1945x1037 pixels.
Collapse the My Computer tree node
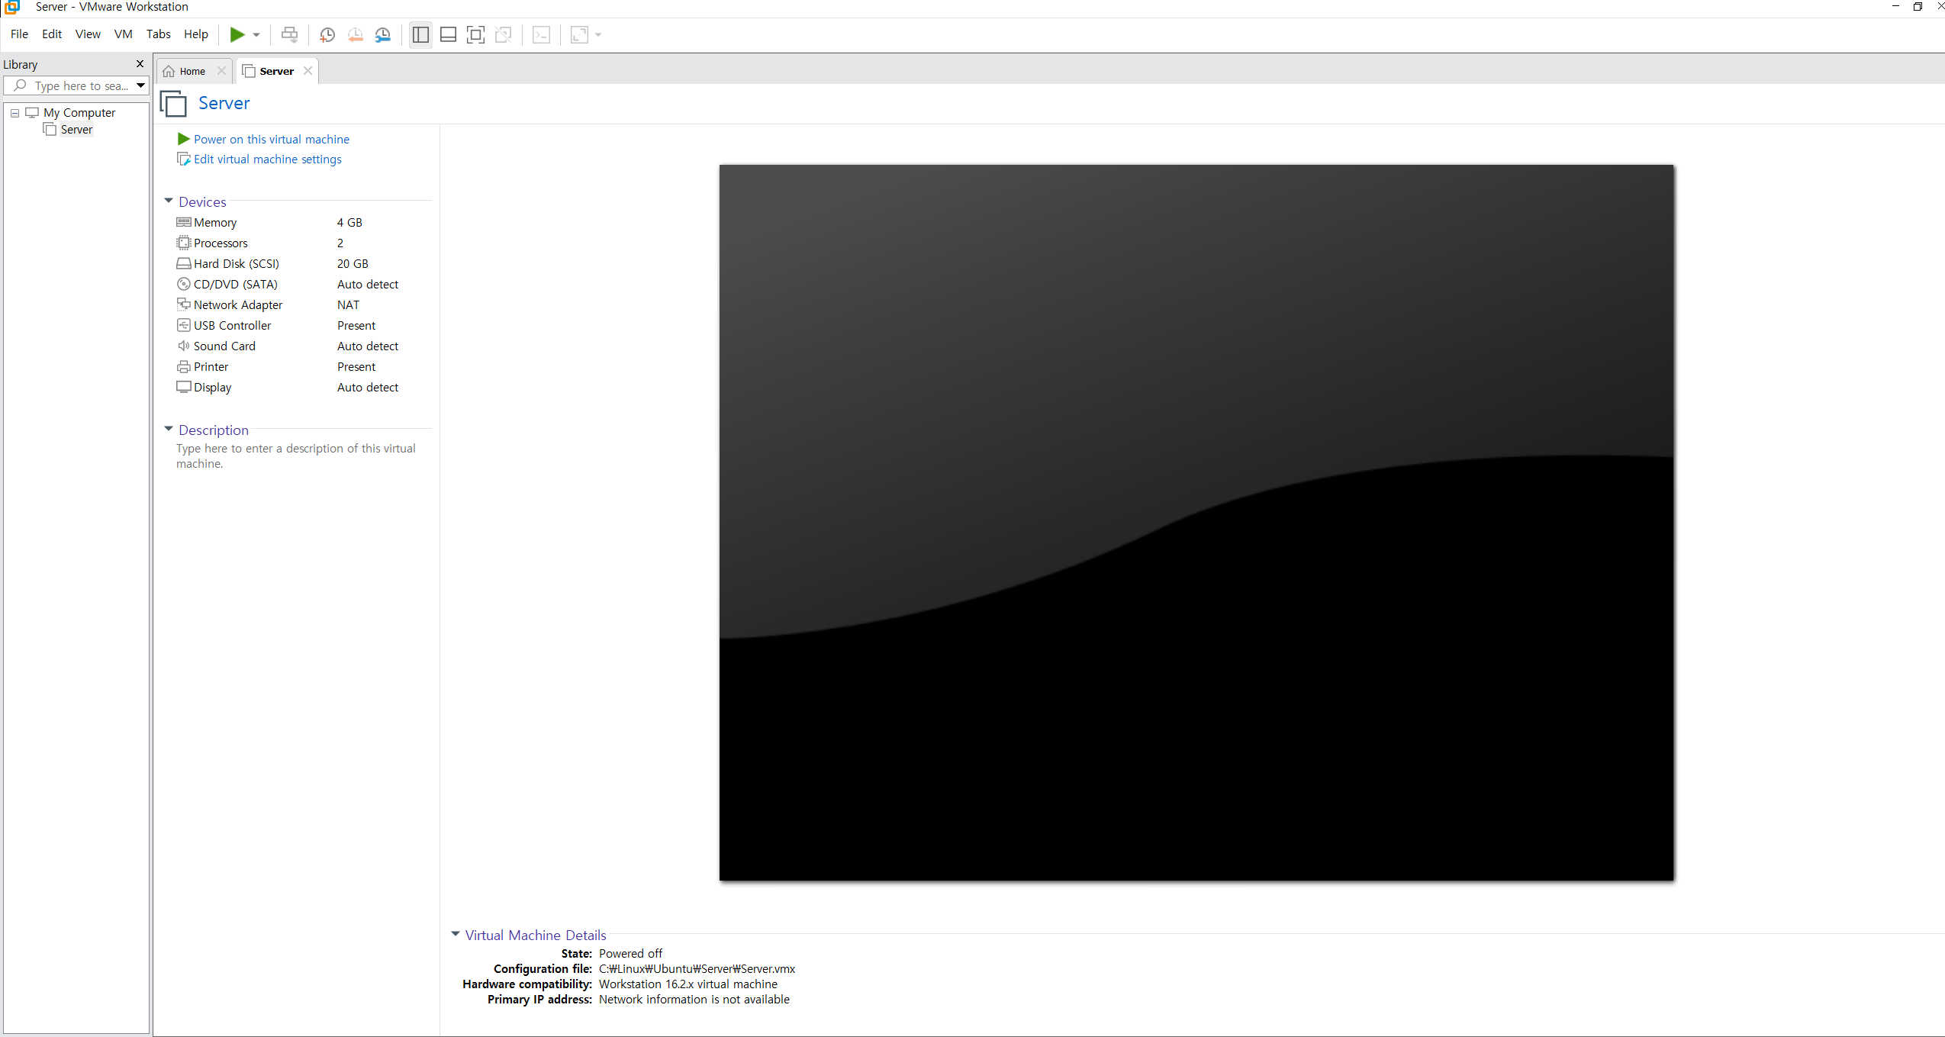pyautogui.click(x=14, y=113)
